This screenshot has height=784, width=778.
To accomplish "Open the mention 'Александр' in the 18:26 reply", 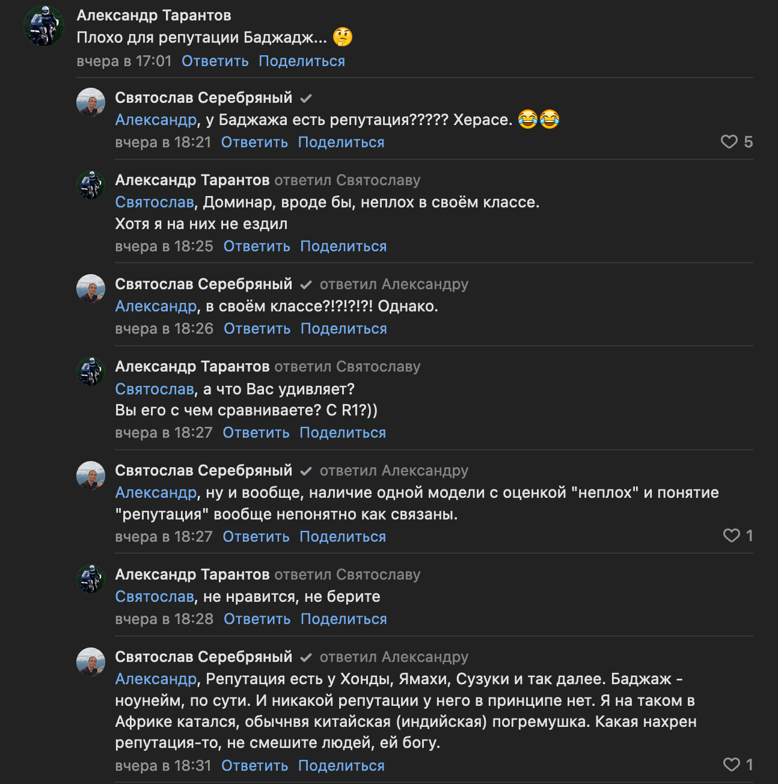I will tap(156, 307).
